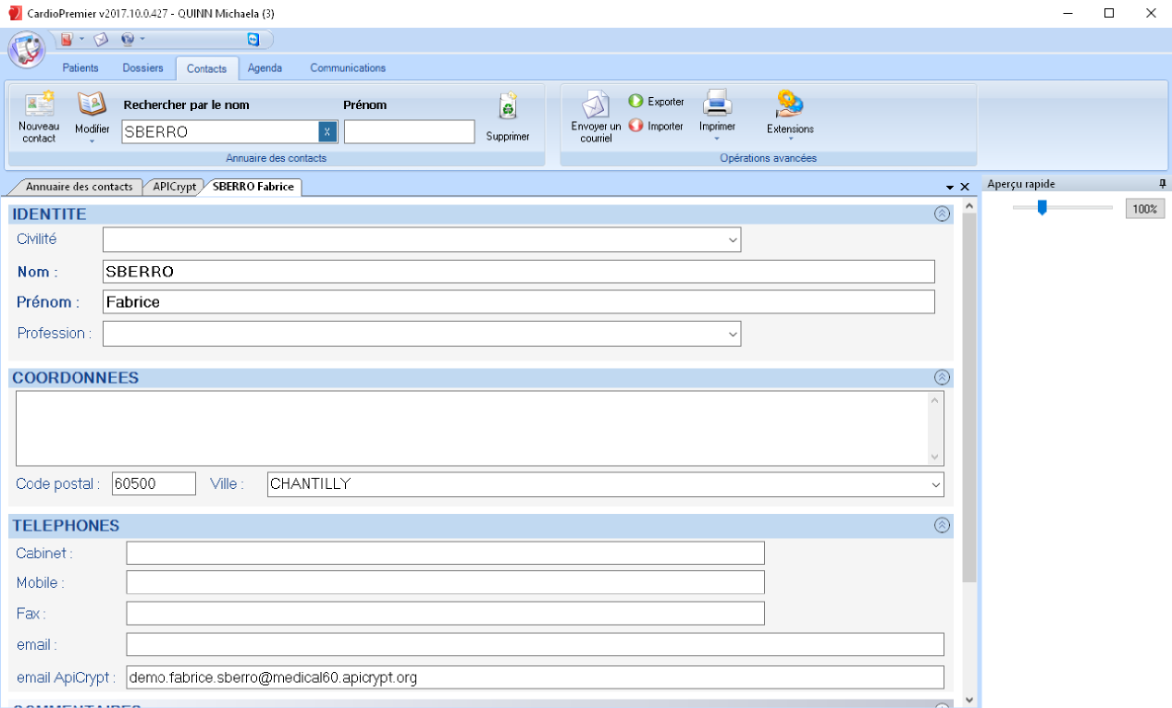Open the document tab list dropdown arrow
This screenshot has width=1172, height=708.
(x=950, y=187)
